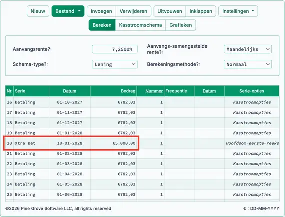Select the Xtra Bet series cell

click(x=31, y=143)
